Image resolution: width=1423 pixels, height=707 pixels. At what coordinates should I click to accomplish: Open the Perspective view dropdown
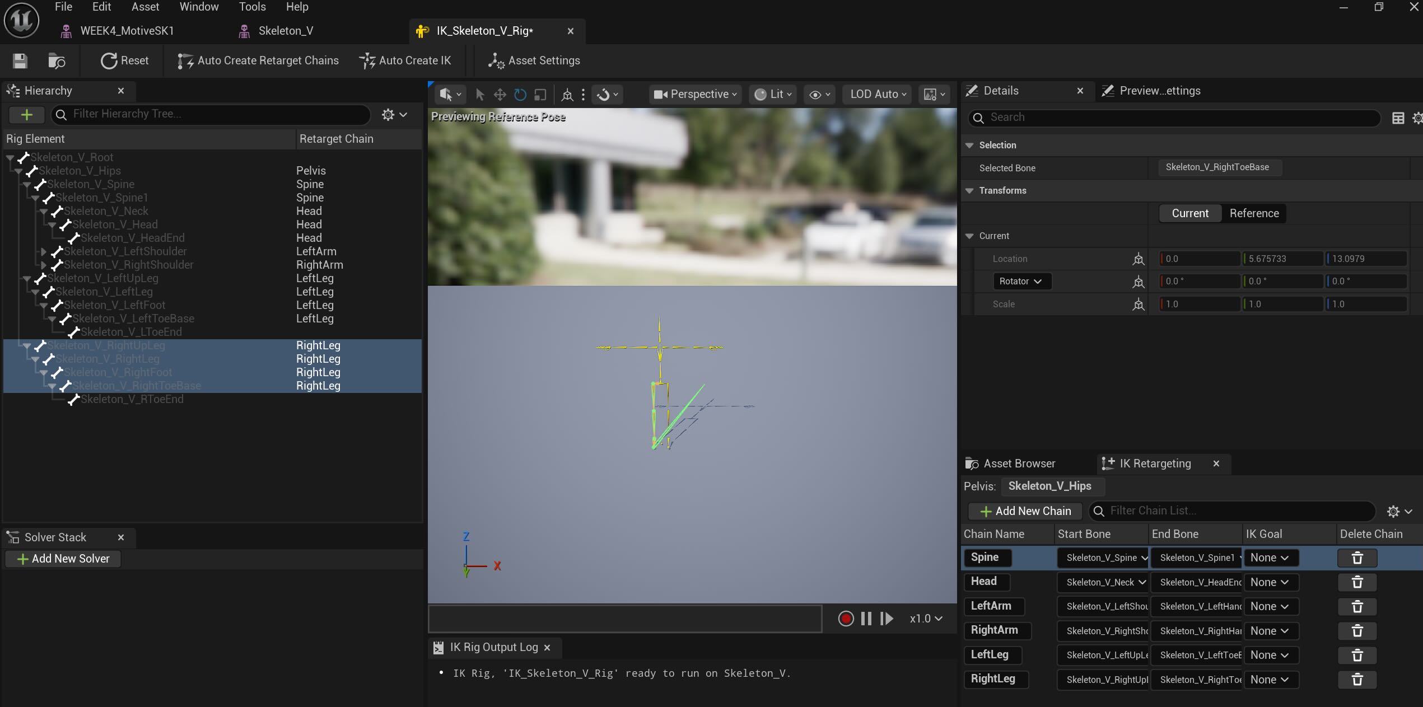[695, 95]
